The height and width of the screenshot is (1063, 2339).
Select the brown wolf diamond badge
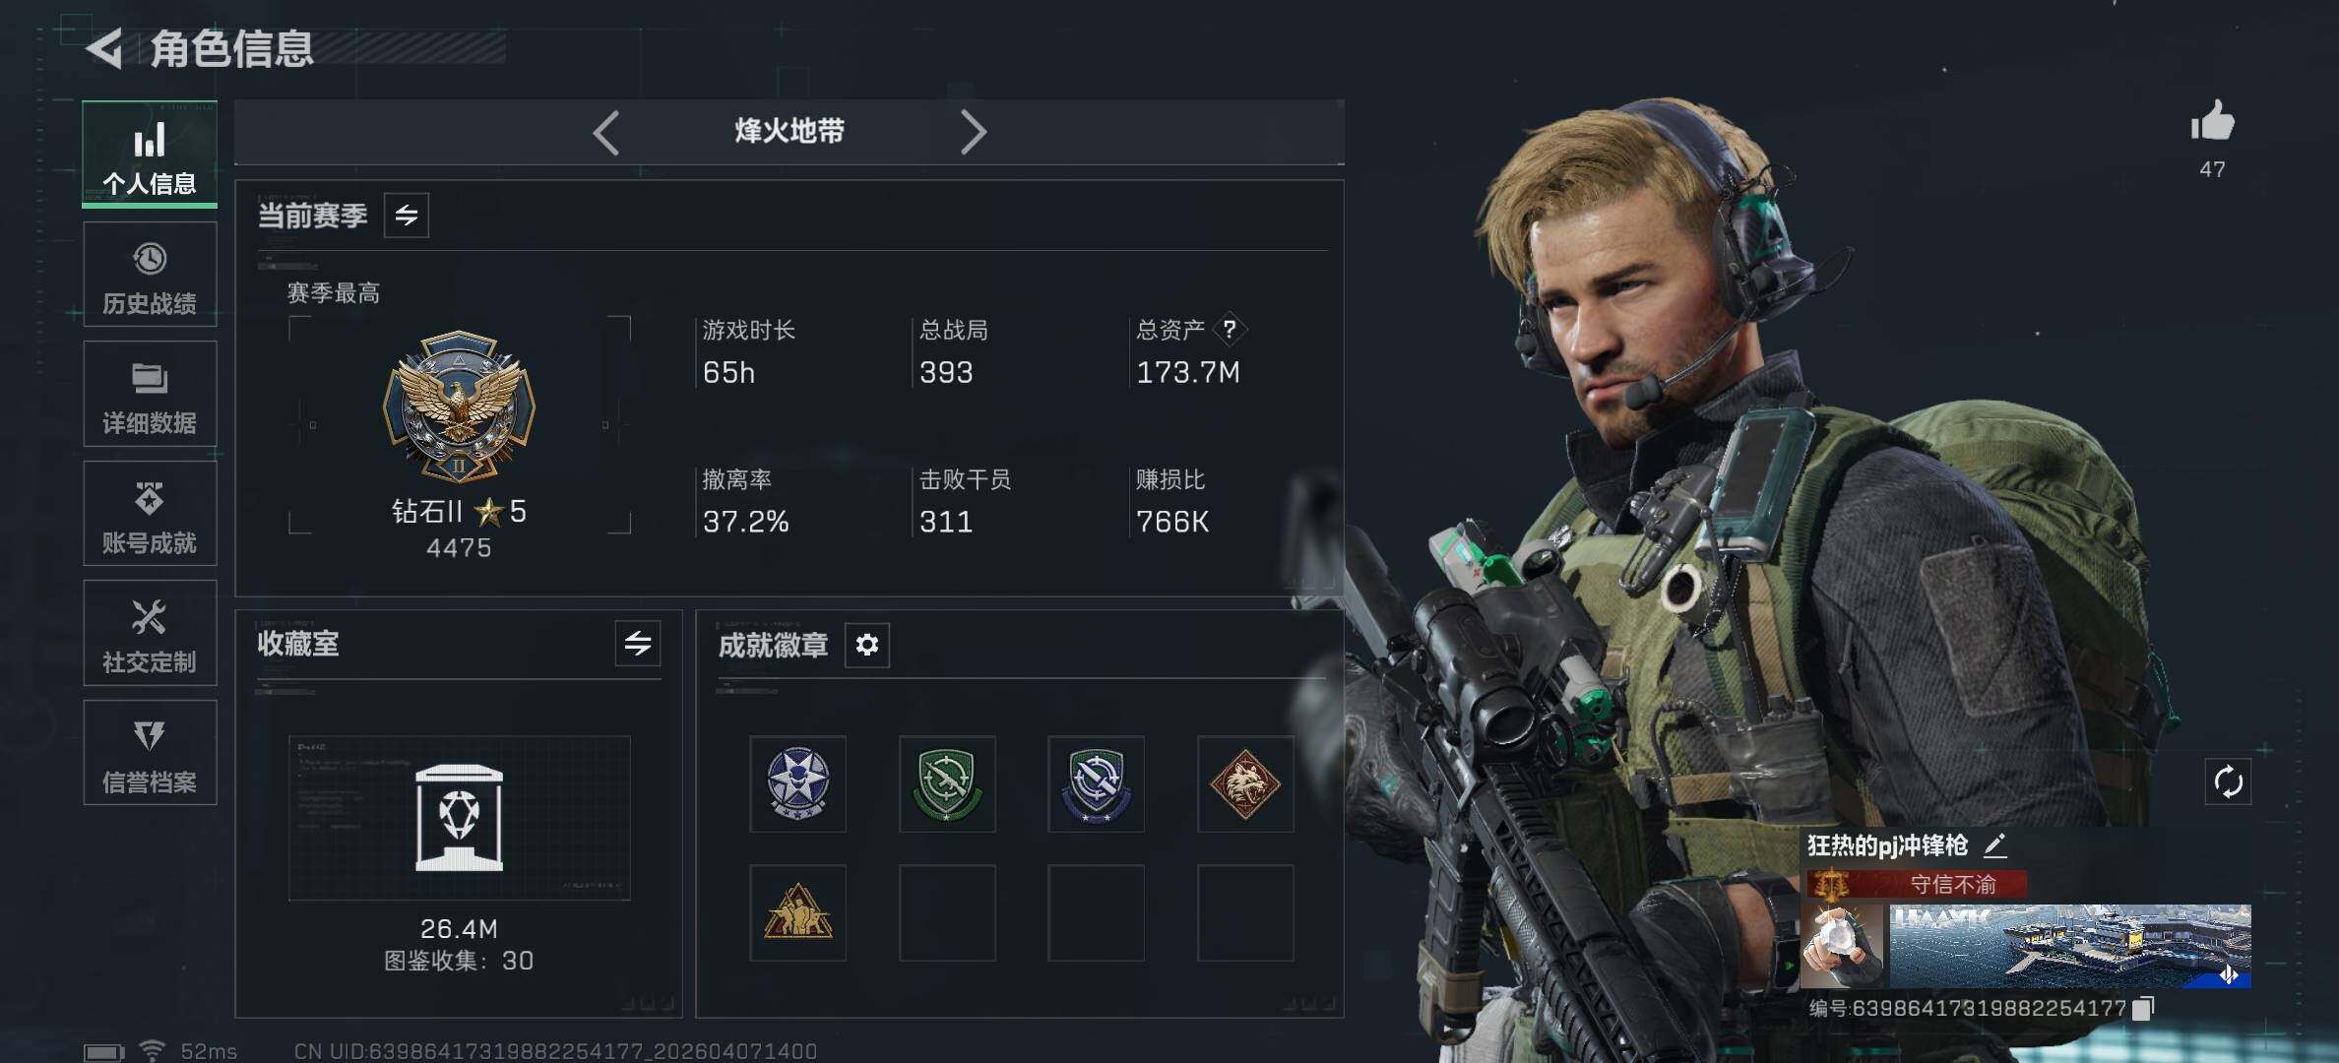click(1245, 783)
